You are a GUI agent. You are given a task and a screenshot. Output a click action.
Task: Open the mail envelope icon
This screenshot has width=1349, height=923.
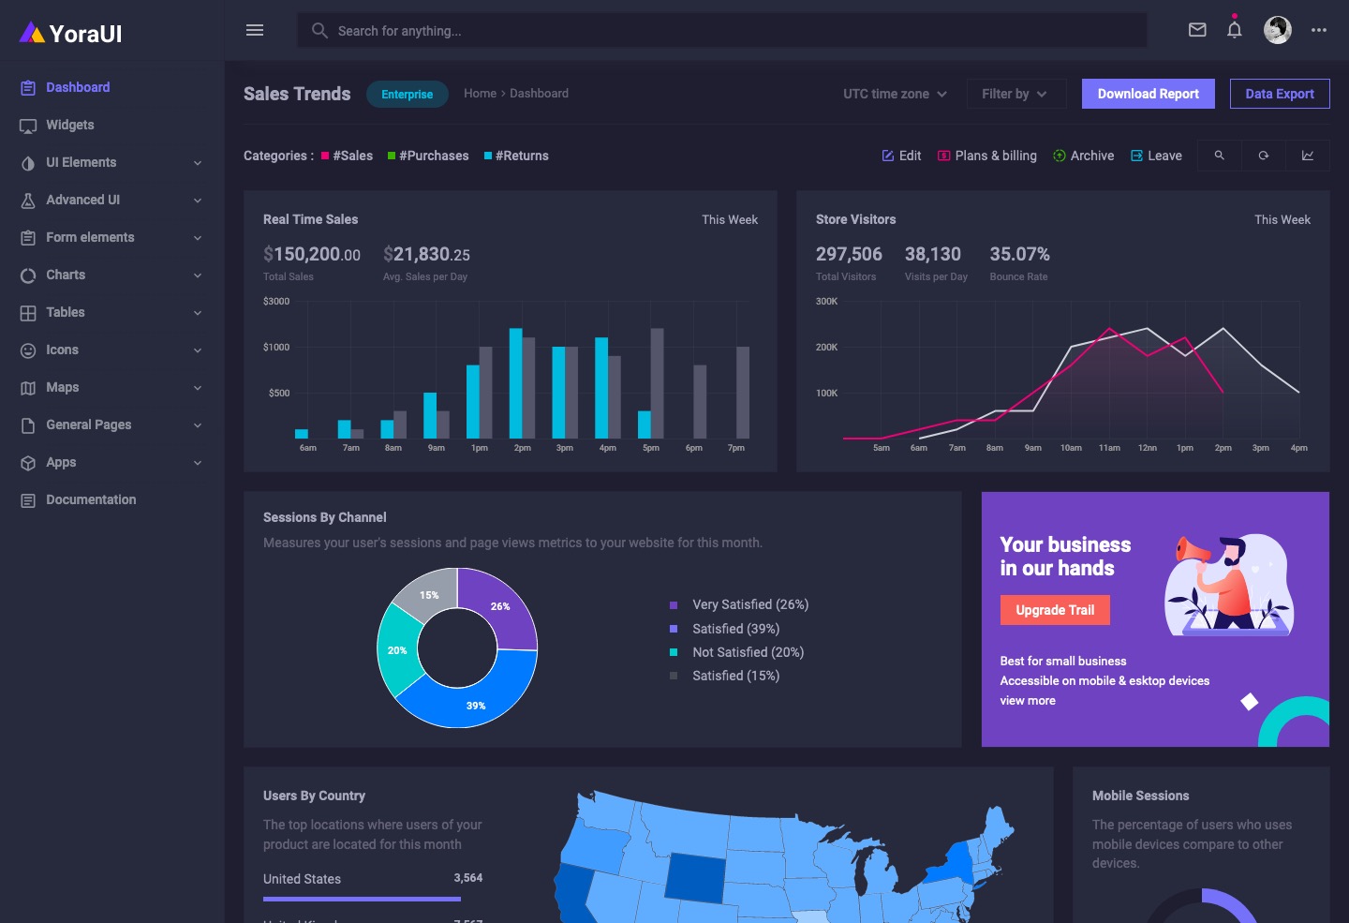click(x=1197, y=30)
